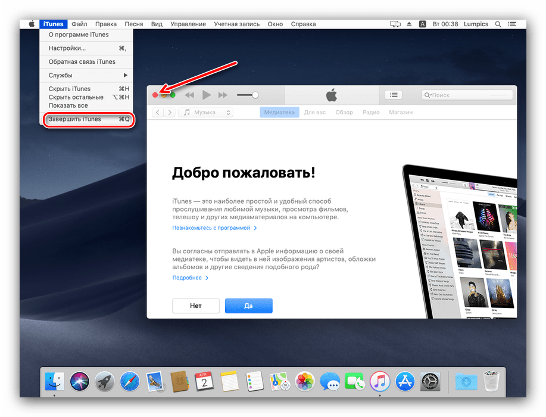Open Siri from the Dock
Image resolution: width=546 pixels, height=417 pixels.
pos(79,381)
